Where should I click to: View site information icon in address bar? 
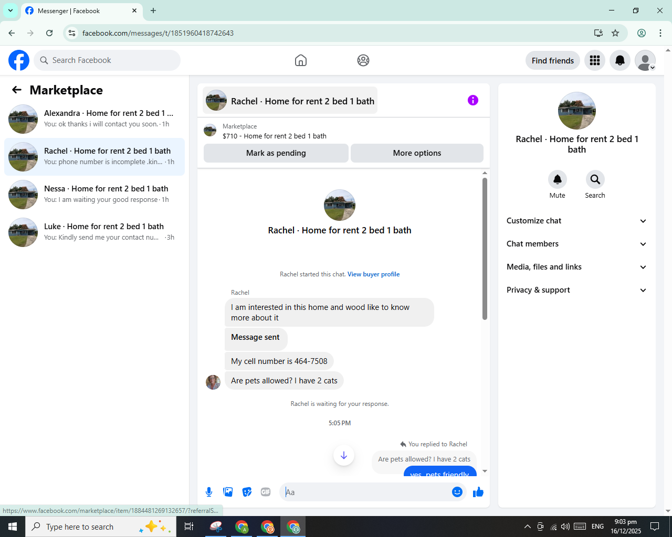[x=72, y=33]
